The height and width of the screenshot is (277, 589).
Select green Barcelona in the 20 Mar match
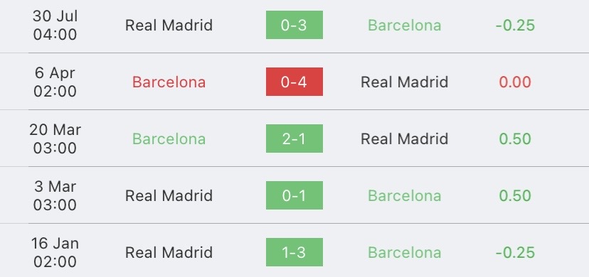169,139
